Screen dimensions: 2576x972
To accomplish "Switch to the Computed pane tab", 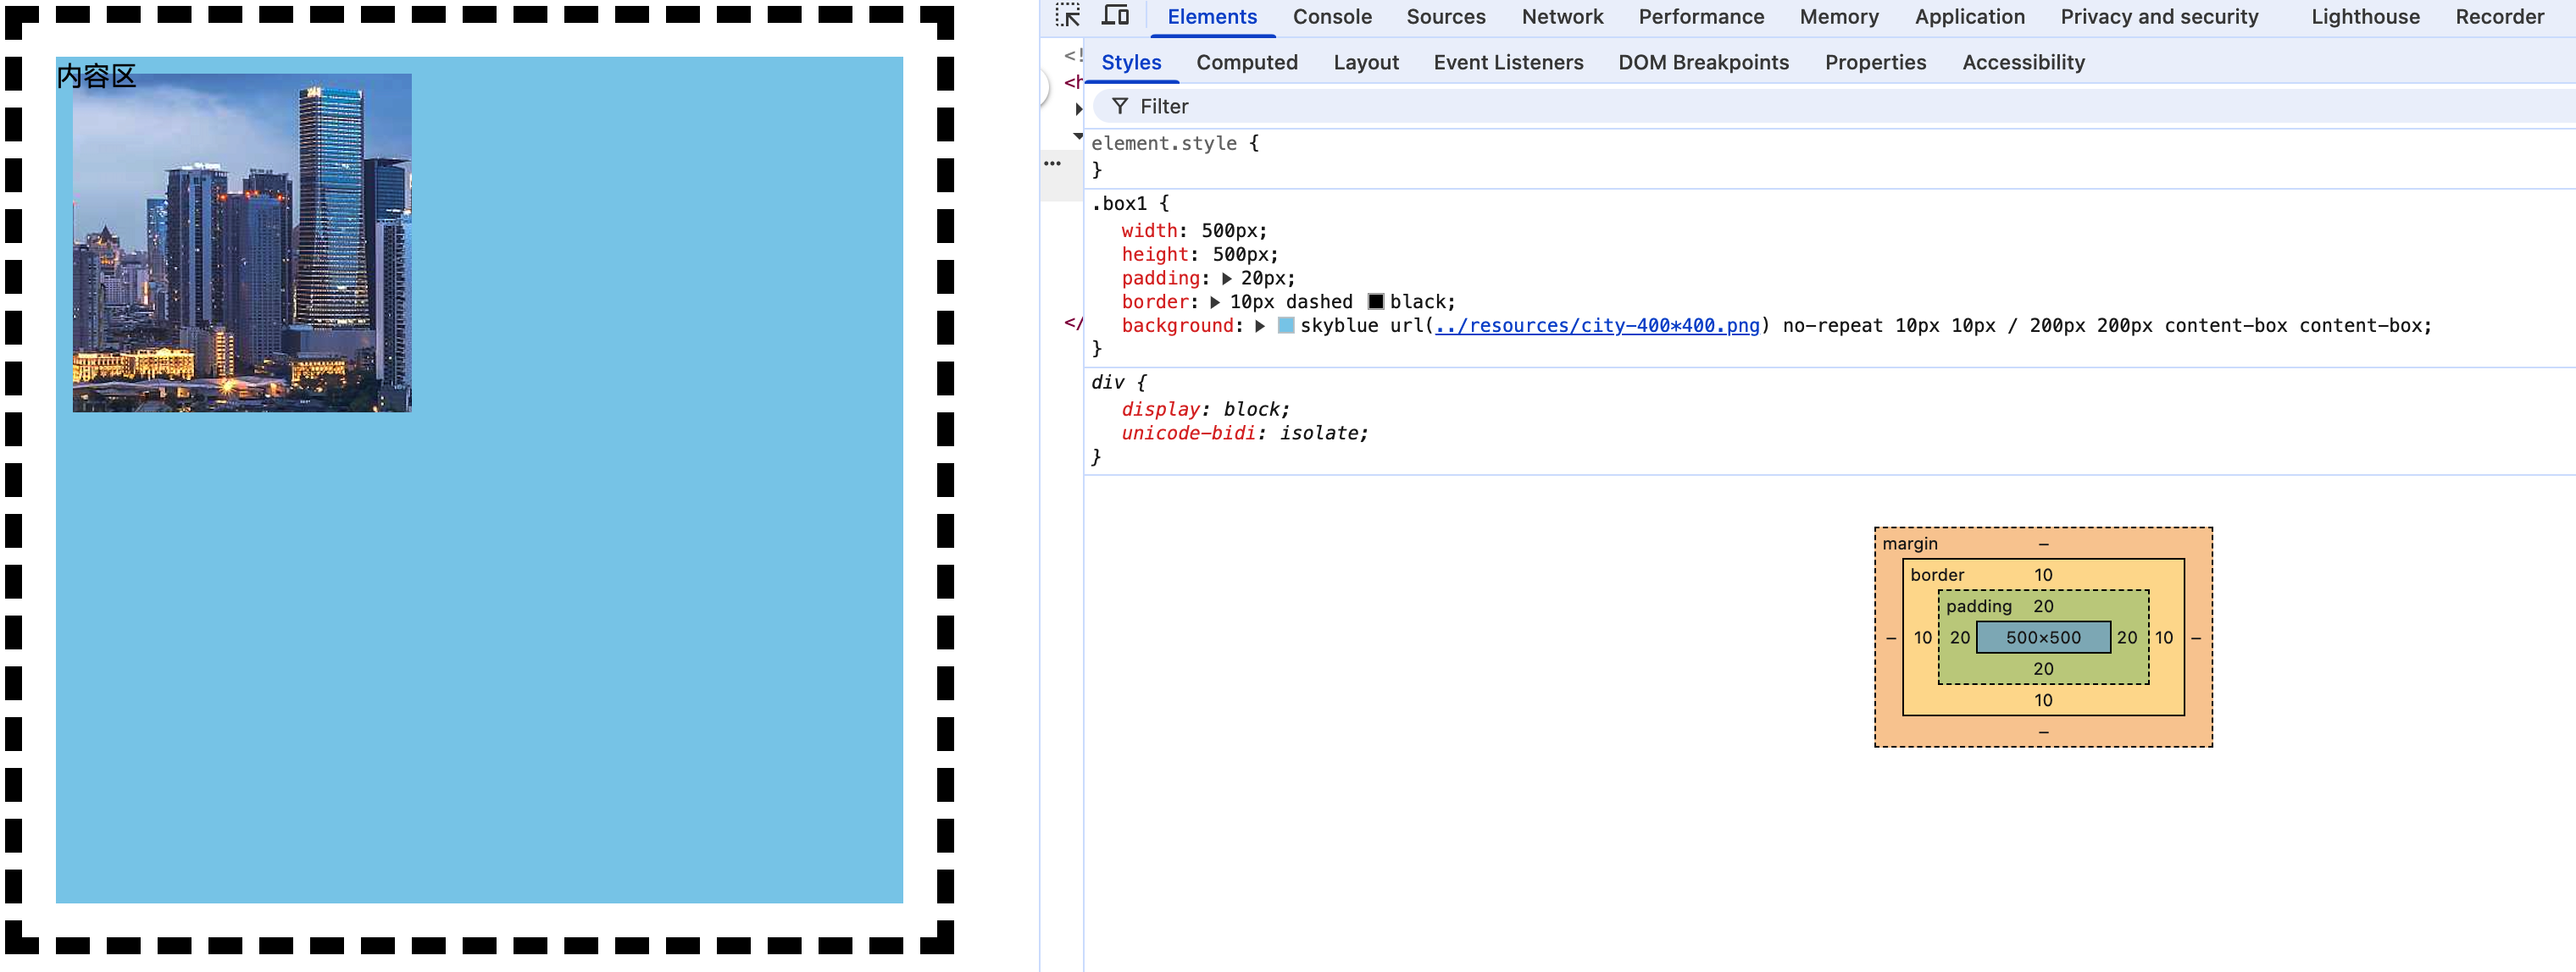I will [x=1246, y=62].
